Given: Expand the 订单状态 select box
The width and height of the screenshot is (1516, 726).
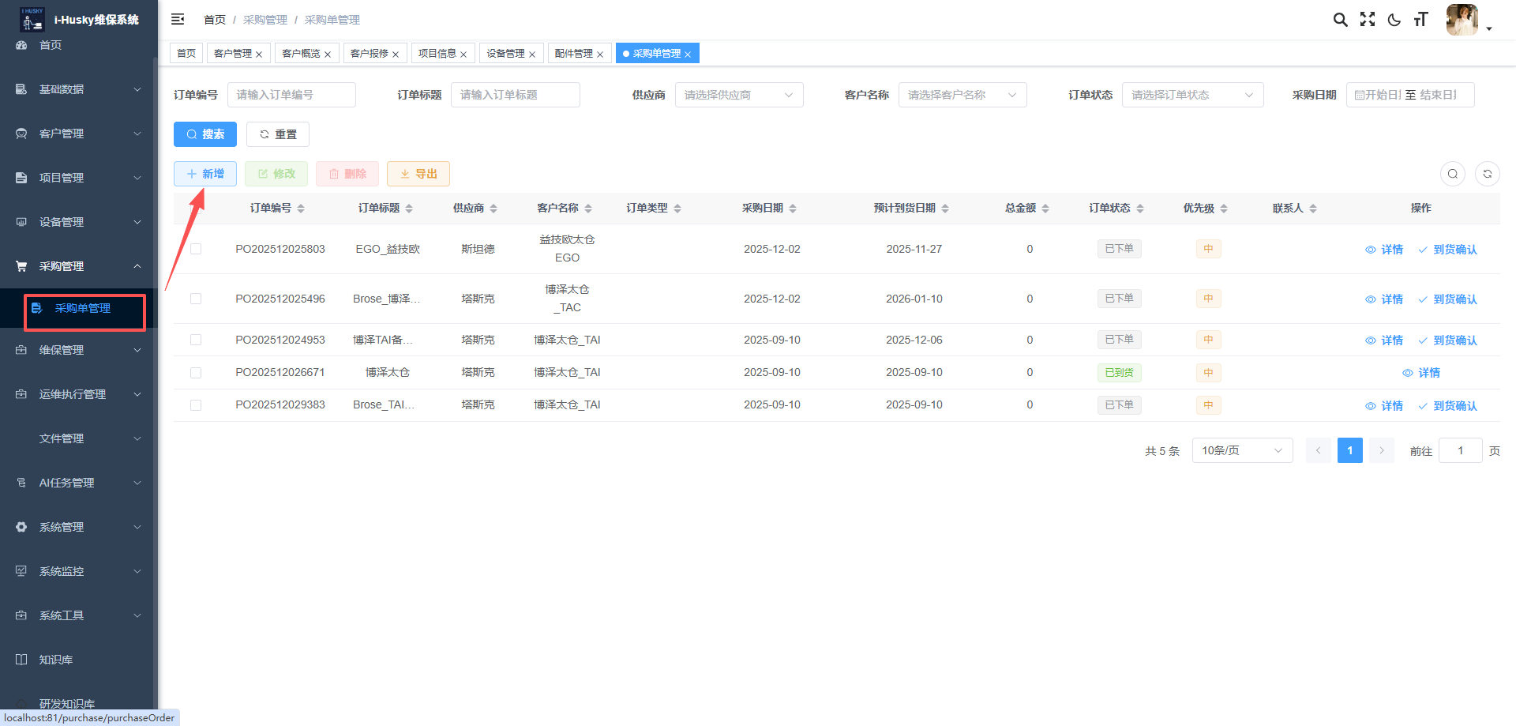Looking at the screenshot, I should pos(1191,95).
